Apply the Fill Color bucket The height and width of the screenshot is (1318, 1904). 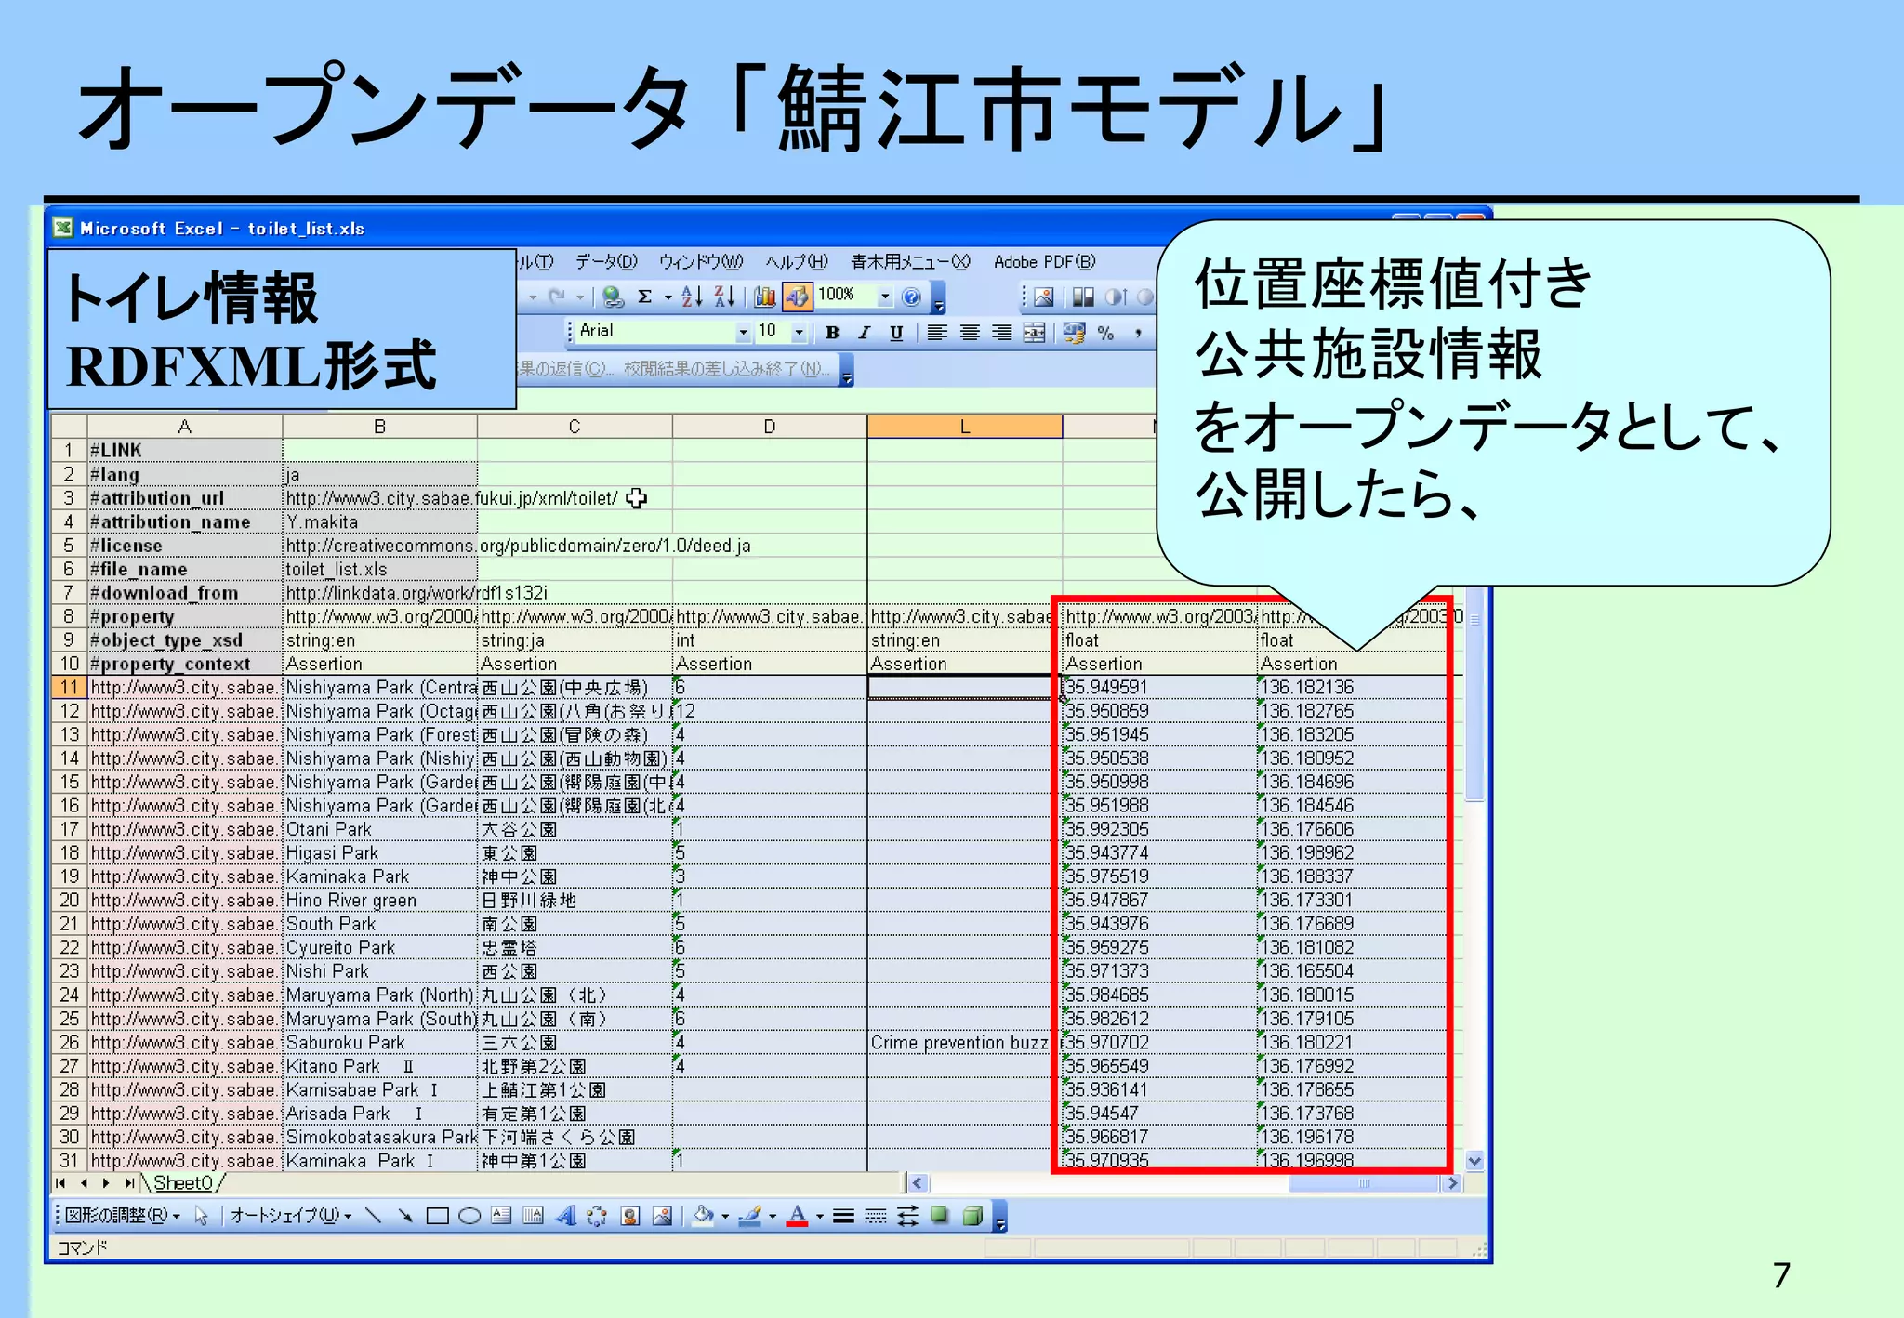pyautogui.click(x=703, y=1216)
